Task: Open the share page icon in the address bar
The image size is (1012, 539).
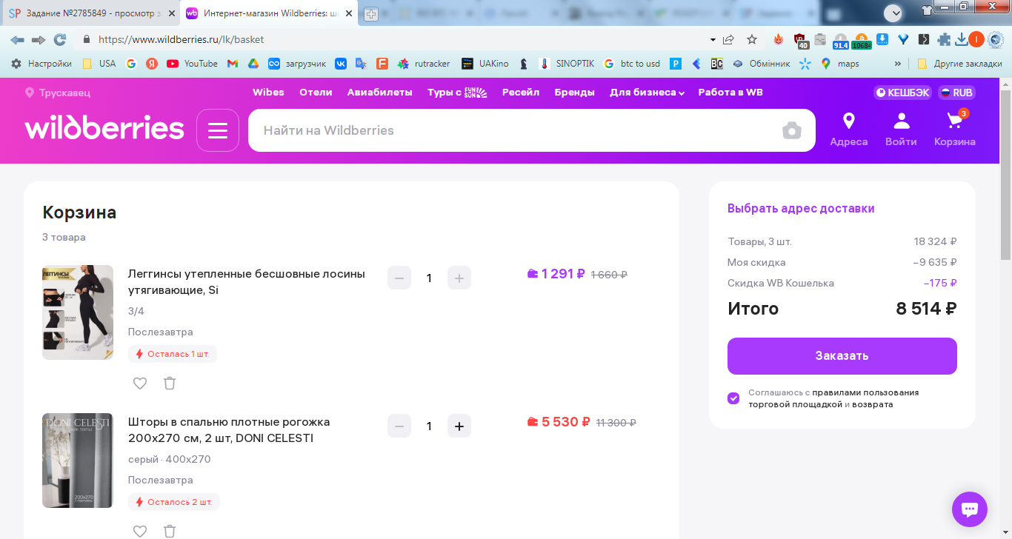Action: pos(729,39)
